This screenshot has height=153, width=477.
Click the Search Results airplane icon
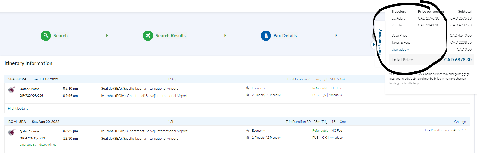click(x=148, y=36)
